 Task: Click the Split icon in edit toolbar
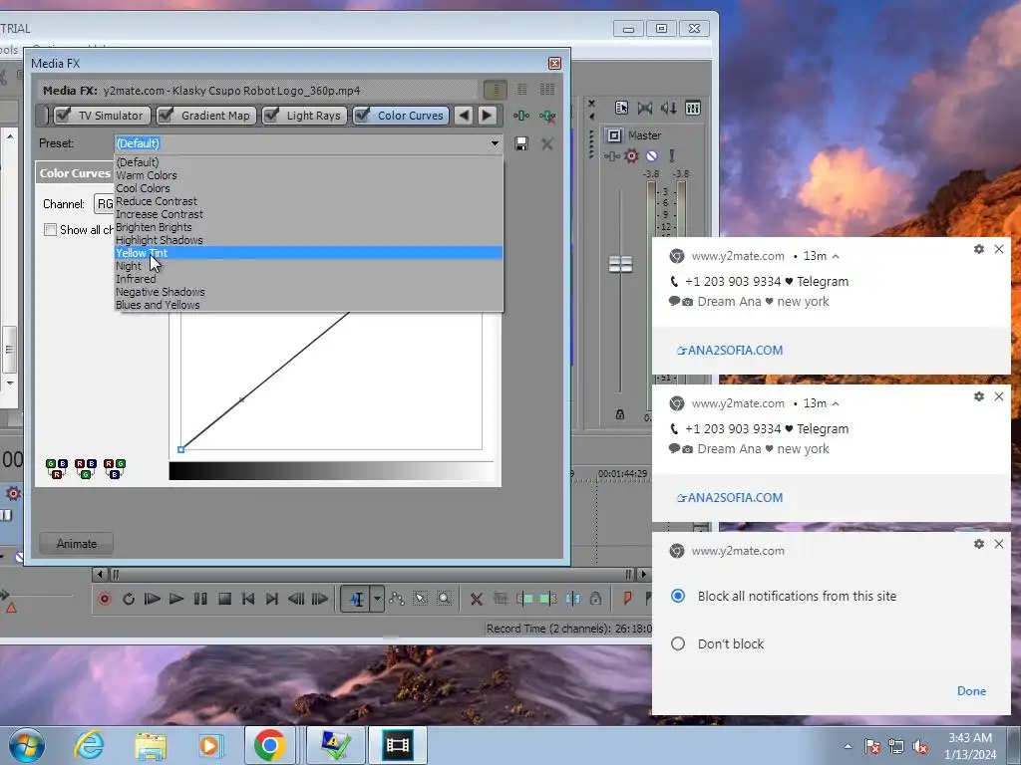573,599
